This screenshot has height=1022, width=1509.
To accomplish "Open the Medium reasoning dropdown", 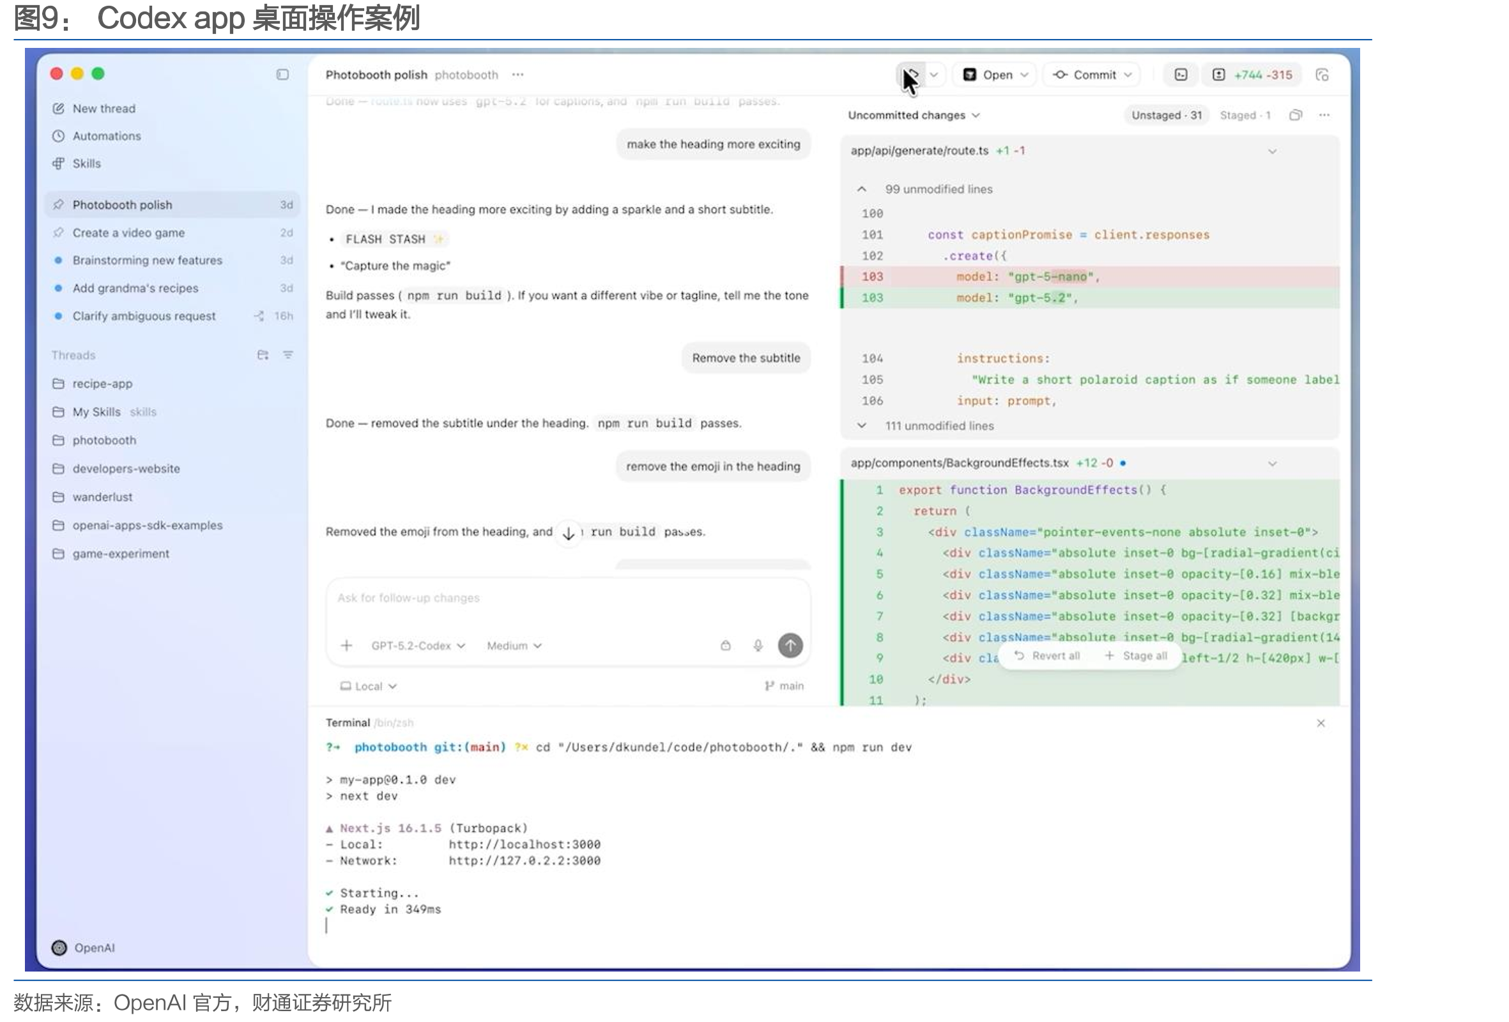I will 514,645.
